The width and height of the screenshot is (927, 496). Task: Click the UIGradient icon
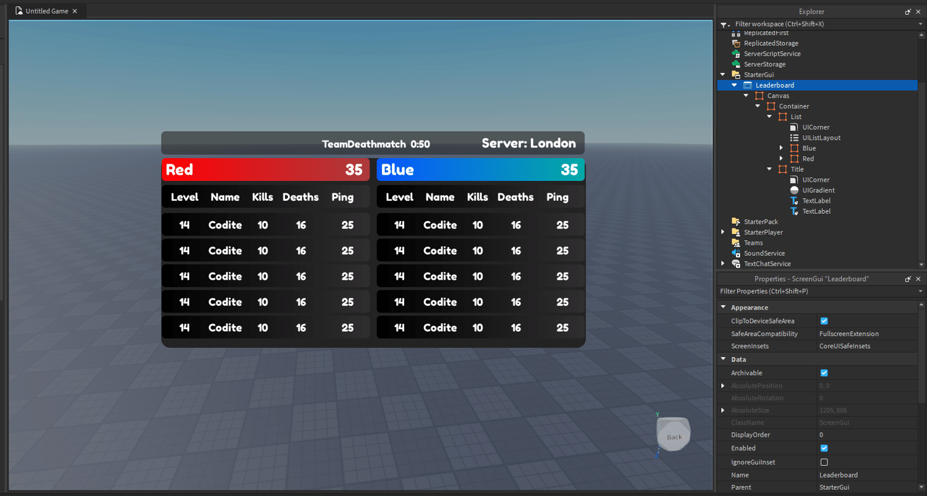tap(794, 190)
